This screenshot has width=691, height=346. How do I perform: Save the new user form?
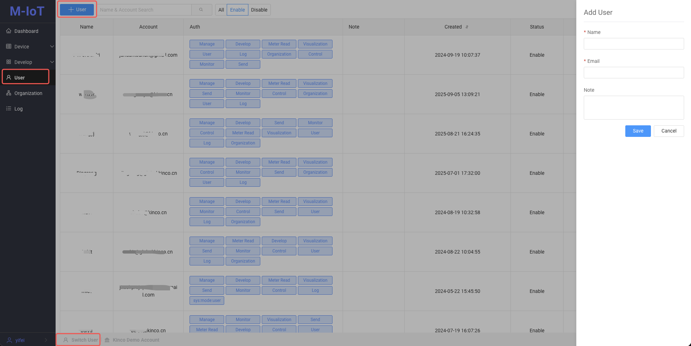coord(638,131)
